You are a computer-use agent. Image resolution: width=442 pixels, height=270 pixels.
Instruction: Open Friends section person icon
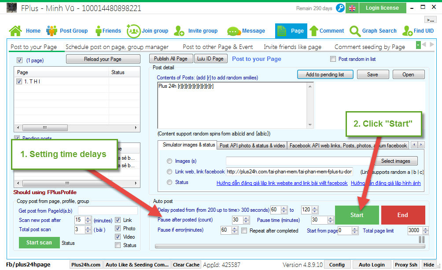(98, 31)
